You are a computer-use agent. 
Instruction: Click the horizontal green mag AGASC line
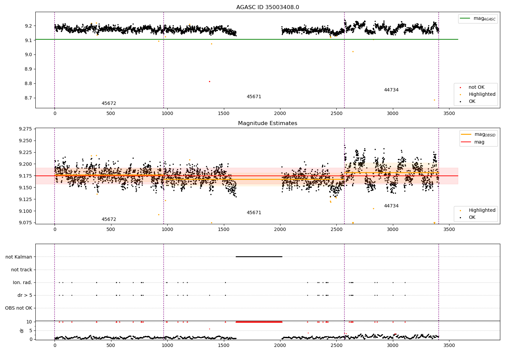click(x=247, y=39)
